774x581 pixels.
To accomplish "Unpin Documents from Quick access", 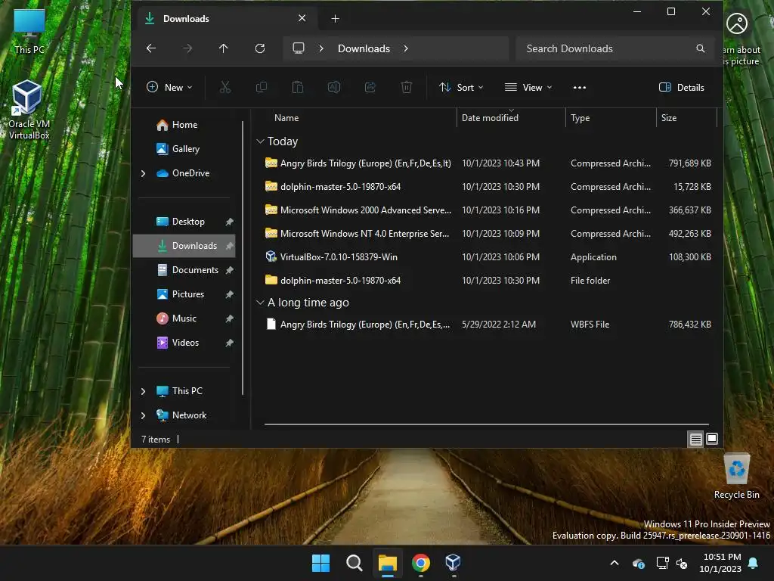I will [230, 270].
